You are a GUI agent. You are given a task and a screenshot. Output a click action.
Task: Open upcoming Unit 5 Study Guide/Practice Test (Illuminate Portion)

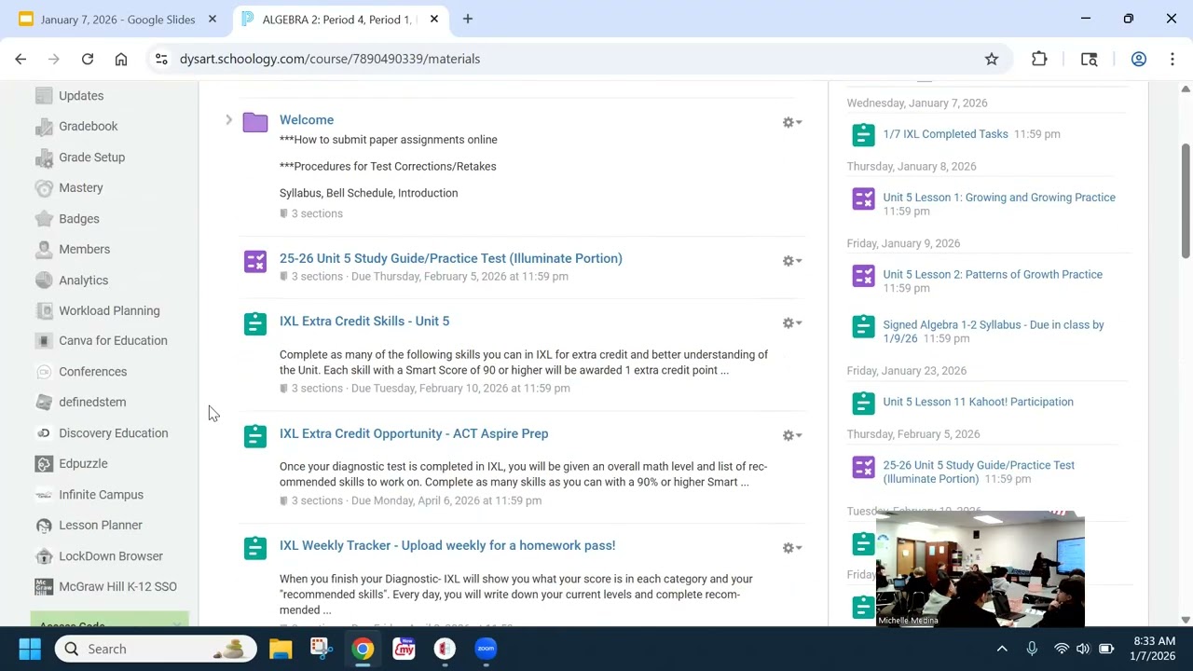pos(979,472)
